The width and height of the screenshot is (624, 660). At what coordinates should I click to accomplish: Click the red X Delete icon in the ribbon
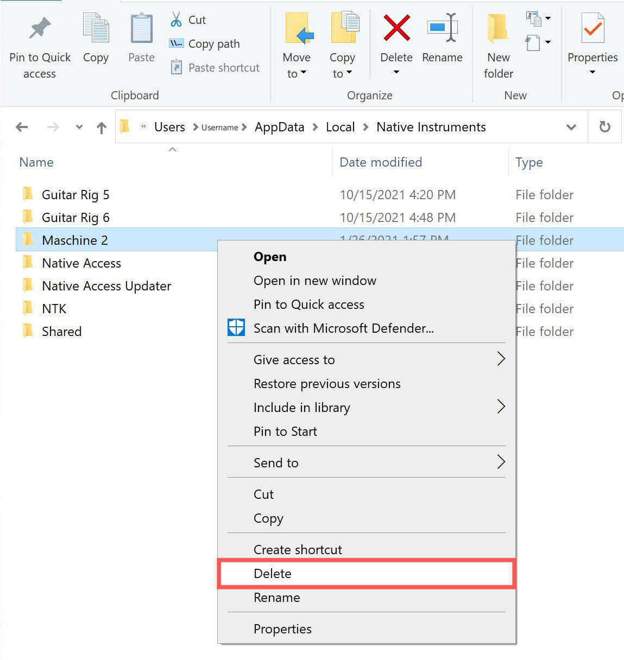[x=396, y=29]
